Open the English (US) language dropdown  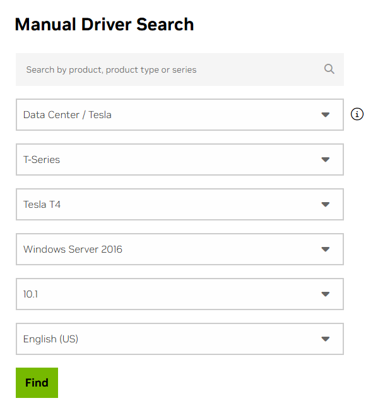click(x=180, y=339)
